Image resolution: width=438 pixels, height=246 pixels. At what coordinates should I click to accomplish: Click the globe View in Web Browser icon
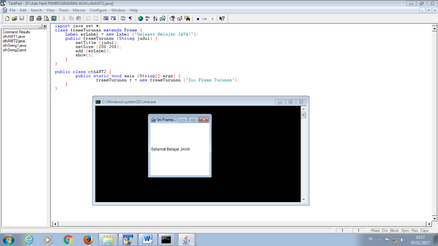140,19
